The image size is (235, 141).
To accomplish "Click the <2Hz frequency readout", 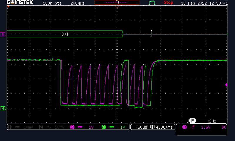I will click(211, 121).
